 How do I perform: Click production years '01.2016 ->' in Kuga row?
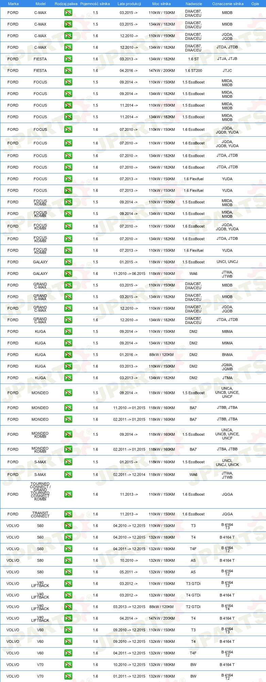(x=129, y=355)
